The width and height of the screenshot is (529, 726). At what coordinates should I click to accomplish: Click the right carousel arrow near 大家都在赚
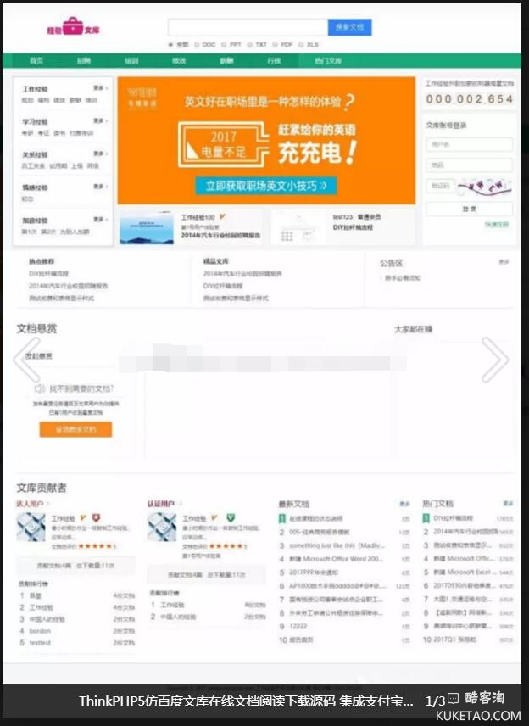pos(495,360)
